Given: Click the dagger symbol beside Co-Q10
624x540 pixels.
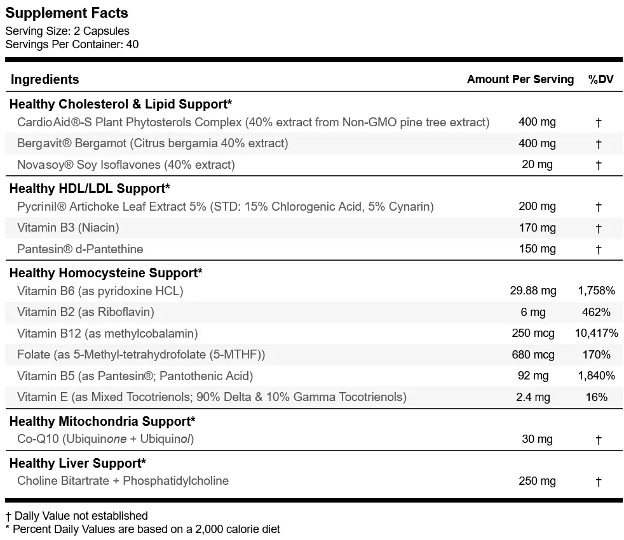Looking at the screenshot, I should click(598, 440).
